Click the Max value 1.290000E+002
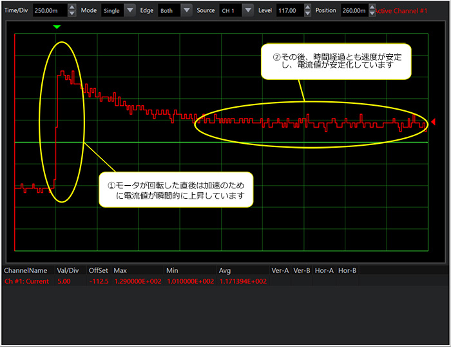Viewport: 451px width, 347px height. 138,281
